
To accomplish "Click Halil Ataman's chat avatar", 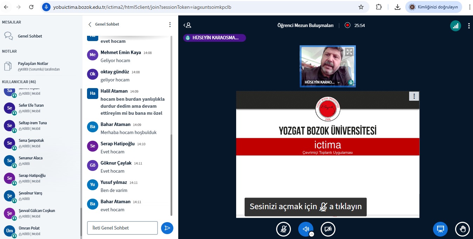I will coord(93,93).
